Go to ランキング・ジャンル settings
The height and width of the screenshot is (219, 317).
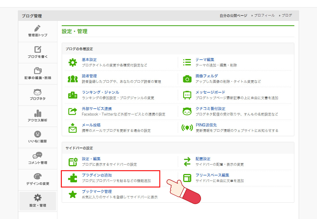(x=100, y=92)
